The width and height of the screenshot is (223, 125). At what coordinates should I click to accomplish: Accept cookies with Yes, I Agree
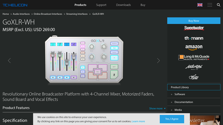coord(172,119)
